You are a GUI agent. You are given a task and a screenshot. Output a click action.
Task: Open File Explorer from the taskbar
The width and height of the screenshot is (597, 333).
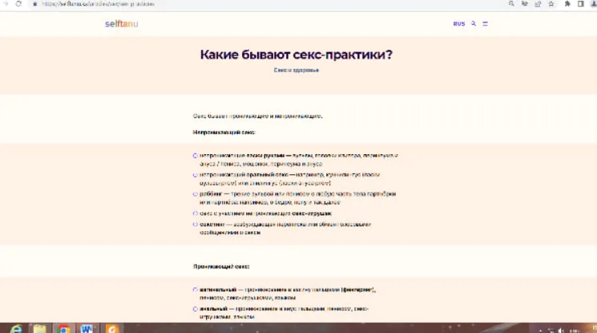(x=39, y=327)
